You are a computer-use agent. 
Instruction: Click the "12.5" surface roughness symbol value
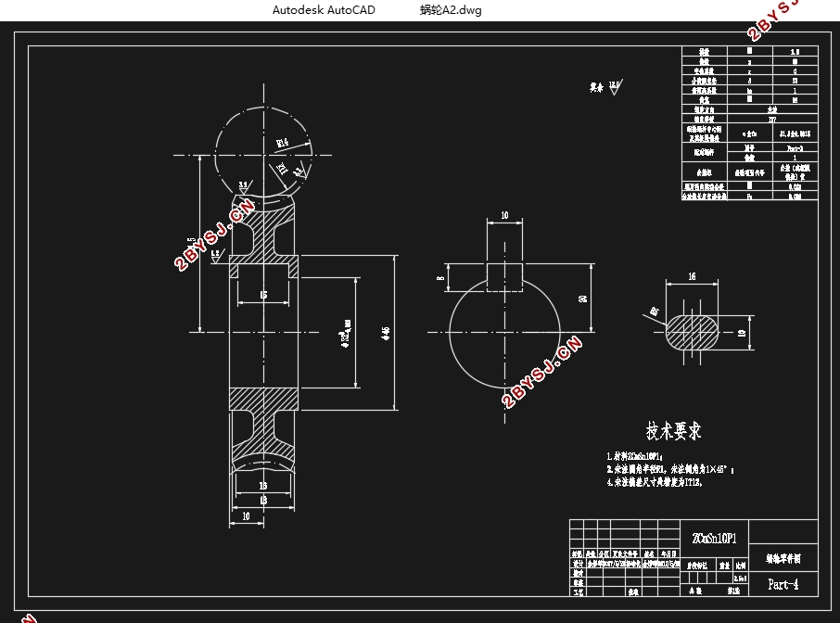tap(614, 84)
